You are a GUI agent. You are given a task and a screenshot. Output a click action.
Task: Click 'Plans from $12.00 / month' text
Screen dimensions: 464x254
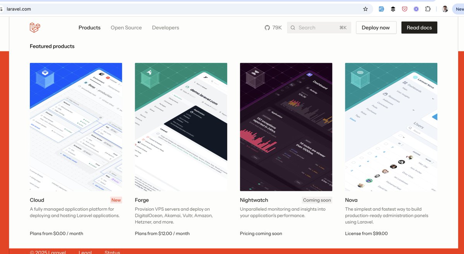point(162,233)
